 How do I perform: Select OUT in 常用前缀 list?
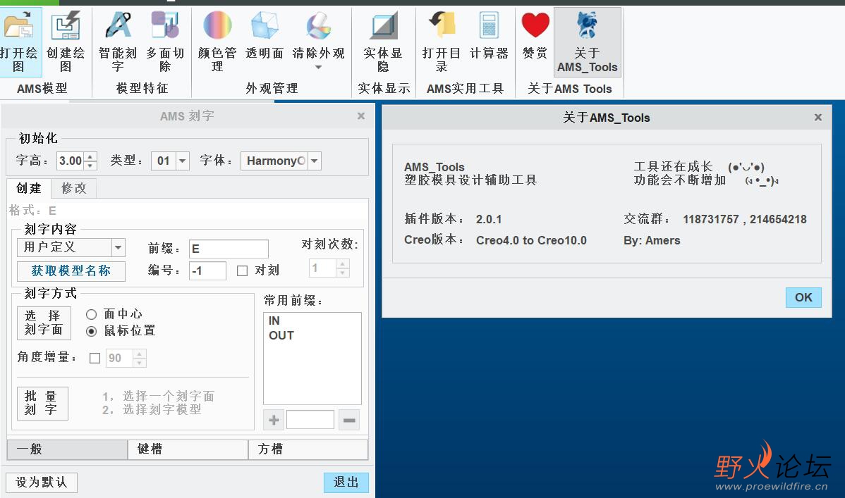pyautogui.click(x=281, y=335)
